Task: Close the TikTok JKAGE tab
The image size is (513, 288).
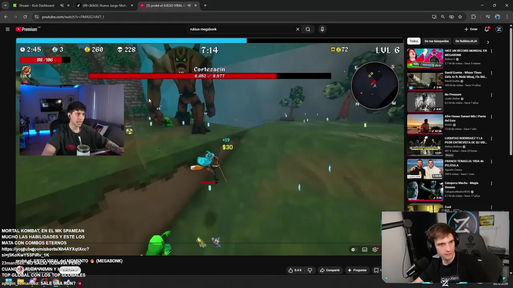Action: pos(132,6)
